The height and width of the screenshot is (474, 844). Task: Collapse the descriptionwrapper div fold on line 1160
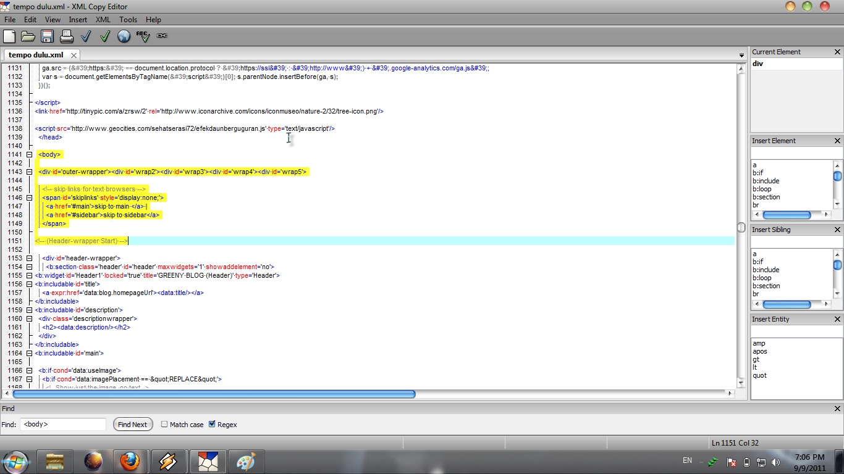[x=29, y=318]
